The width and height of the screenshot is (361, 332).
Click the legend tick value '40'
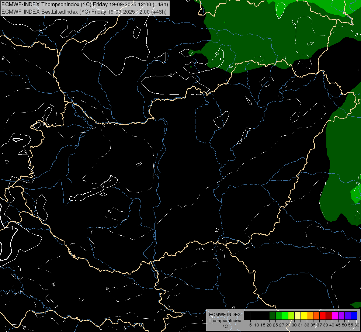pyautogui.click(x=332, y=325)
